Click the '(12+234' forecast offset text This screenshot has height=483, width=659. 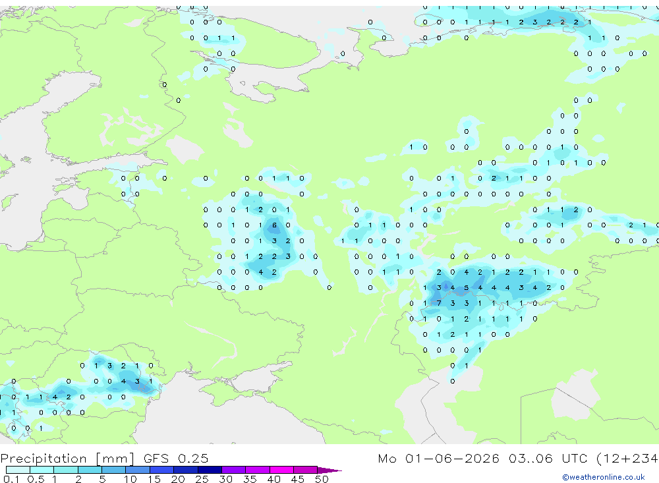pos(627,458)
